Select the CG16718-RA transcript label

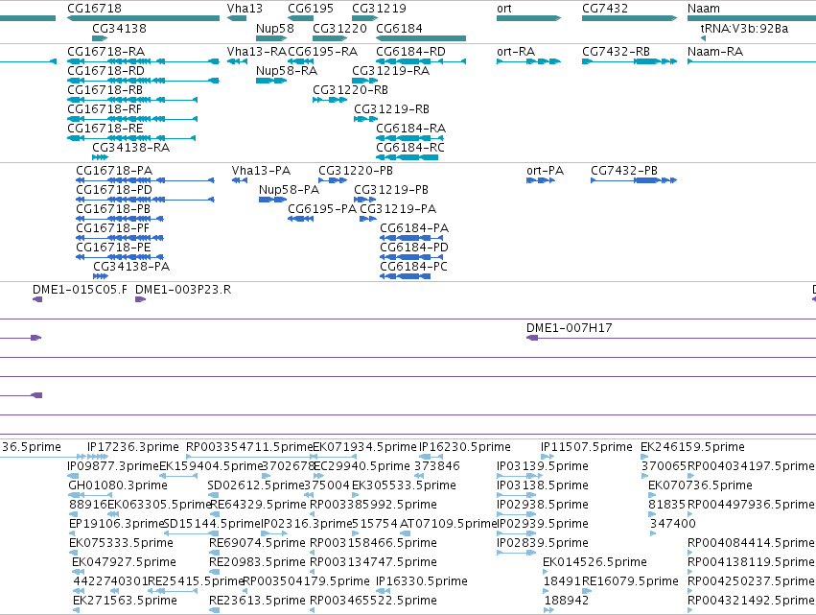pos(106,51)
